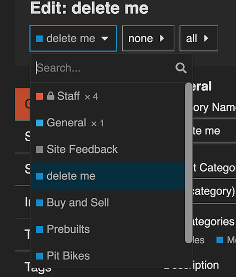Collapse the 'delete me' category dropdown
This screenshot has height=277, width=236.
[73, 38]
